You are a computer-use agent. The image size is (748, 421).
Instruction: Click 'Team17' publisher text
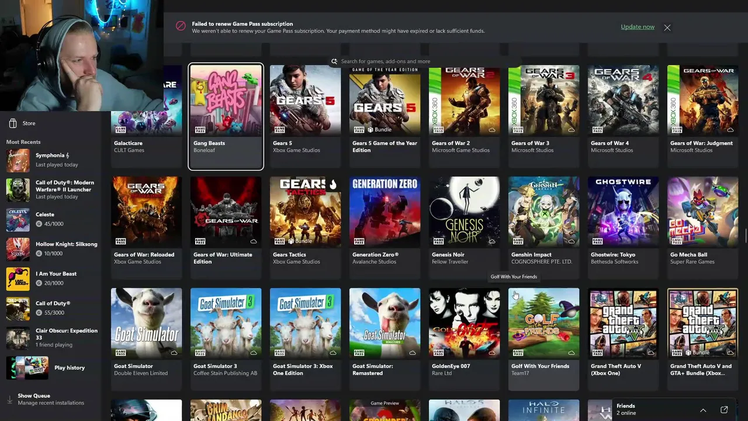coord(520,373)
